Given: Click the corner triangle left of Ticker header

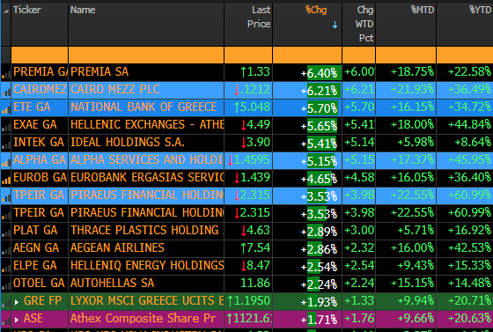Looking at the screenshot, I should coord(6,11).
